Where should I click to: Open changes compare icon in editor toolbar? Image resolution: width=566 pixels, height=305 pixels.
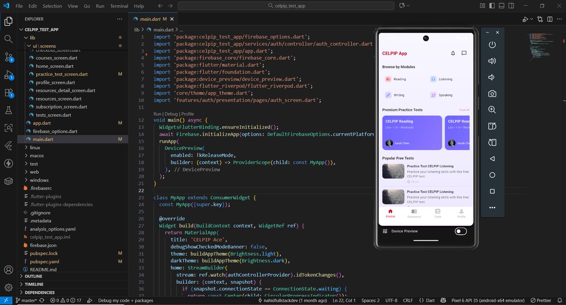[x=540, y=19]
